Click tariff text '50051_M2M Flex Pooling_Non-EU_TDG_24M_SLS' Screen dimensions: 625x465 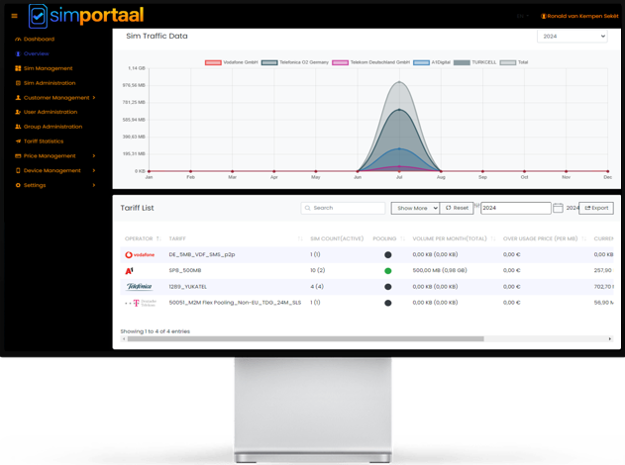[235, 303]
